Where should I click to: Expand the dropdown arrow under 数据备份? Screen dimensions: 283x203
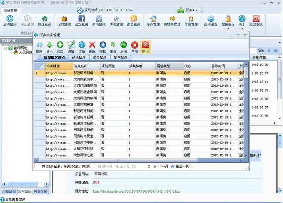click(228, 29)
